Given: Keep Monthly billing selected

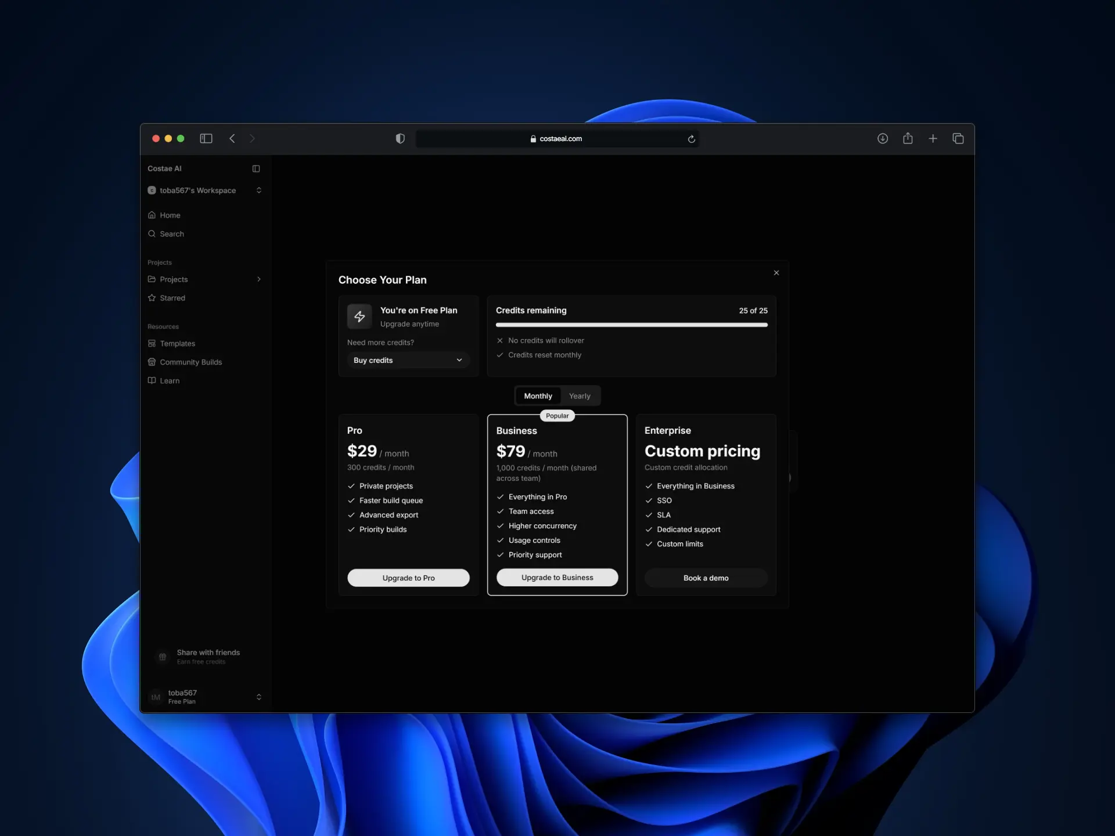Looking at the screenshot, I should (538, 395).
